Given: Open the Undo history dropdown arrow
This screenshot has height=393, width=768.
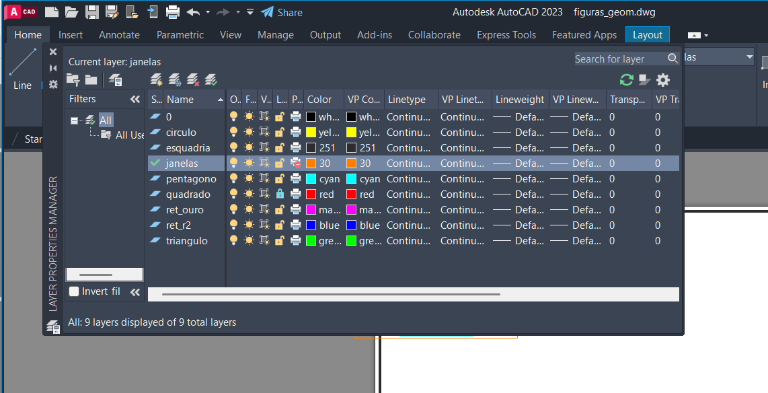Looking at the screenshot, I should point(208,12).
